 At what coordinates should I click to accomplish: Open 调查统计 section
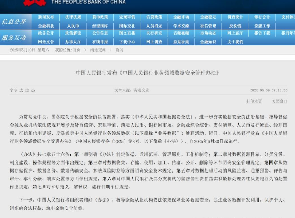click(236, 17)
